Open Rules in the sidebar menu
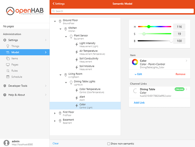Viewport: 195px width, 147px height. pyautogui.click(x=15, y=71)
